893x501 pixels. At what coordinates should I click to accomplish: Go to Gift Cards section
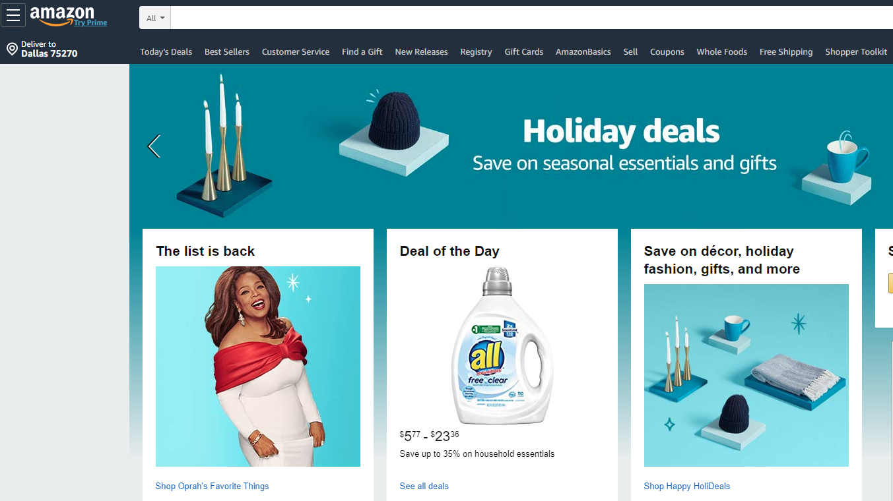(x=524, y=52)
